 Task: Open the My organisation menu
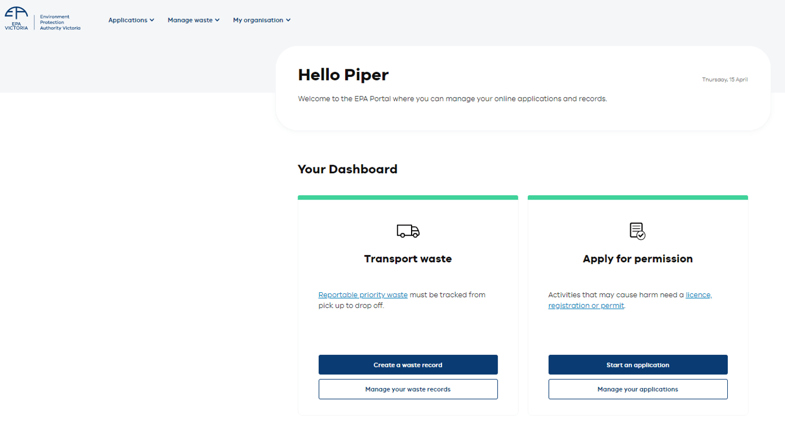[x=258, y=20]
